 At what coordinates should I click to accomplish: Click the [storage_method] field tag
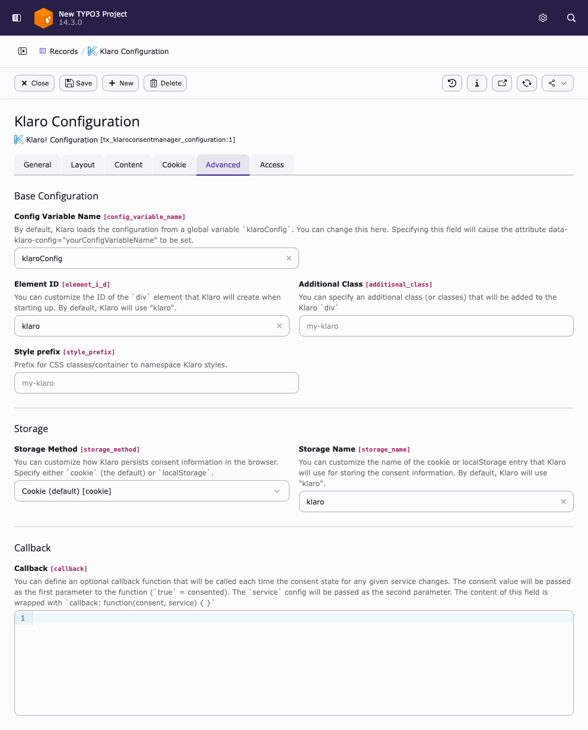[x=110, y=450]
